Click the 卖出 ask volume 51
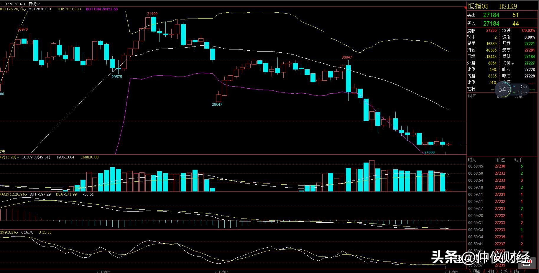This screenshot has height=273, width=539. click(x=515, y=15)
